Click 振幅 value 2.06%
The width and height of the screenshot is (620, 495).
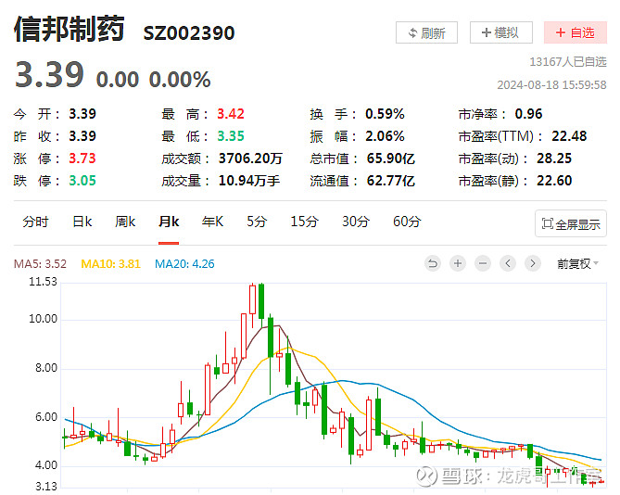pyautogui.click(x=385, y=136)
